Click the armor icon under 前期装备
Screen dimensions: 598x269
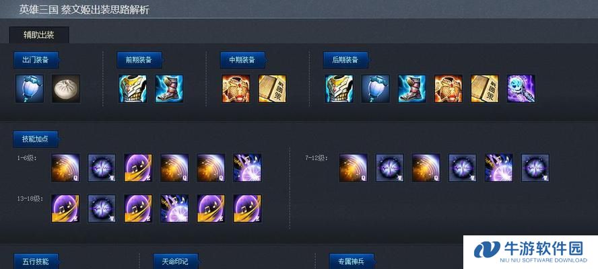click(133, 89)
